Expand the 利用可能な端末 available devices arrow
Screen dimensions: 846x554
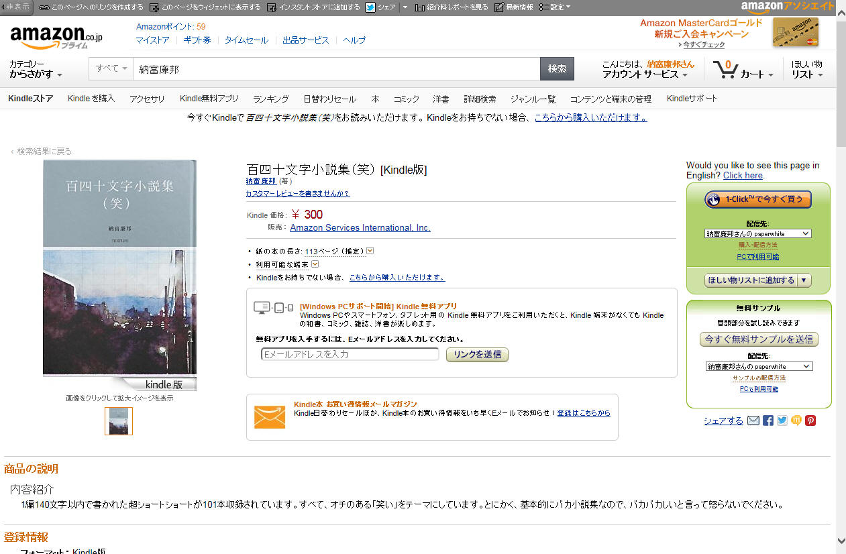(x=315, y=264)
